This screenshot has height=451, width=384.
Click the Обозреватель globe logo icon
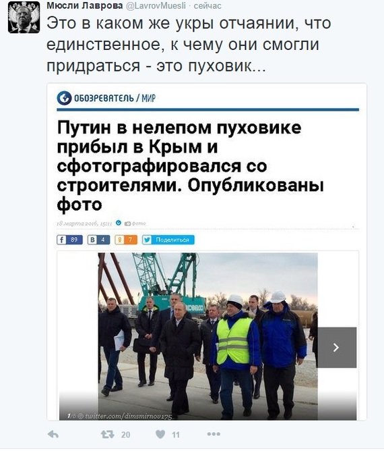64,98
